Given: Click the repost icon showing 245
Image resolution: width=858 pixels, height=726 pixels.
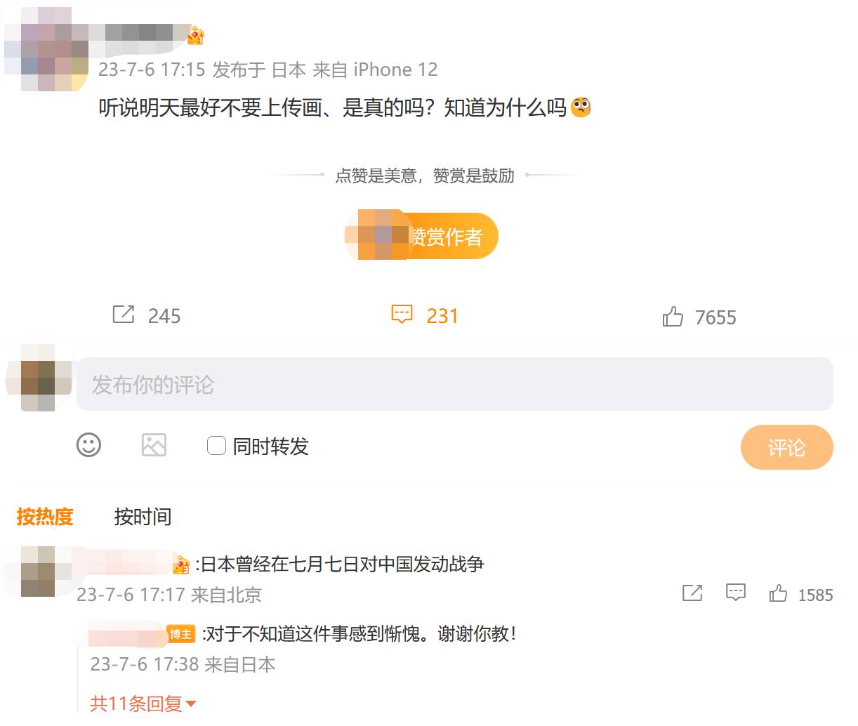Looking at the screenshot, I should point(123,316).
